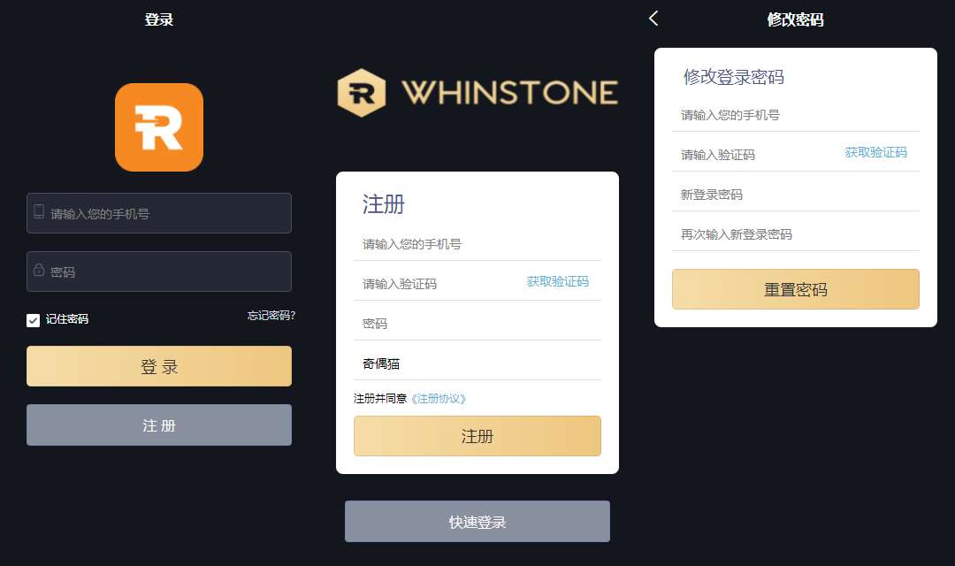Click the 奇偶猫 field in 注册 form
Viewport: 955px width, 566px height.
click(477, 363)
